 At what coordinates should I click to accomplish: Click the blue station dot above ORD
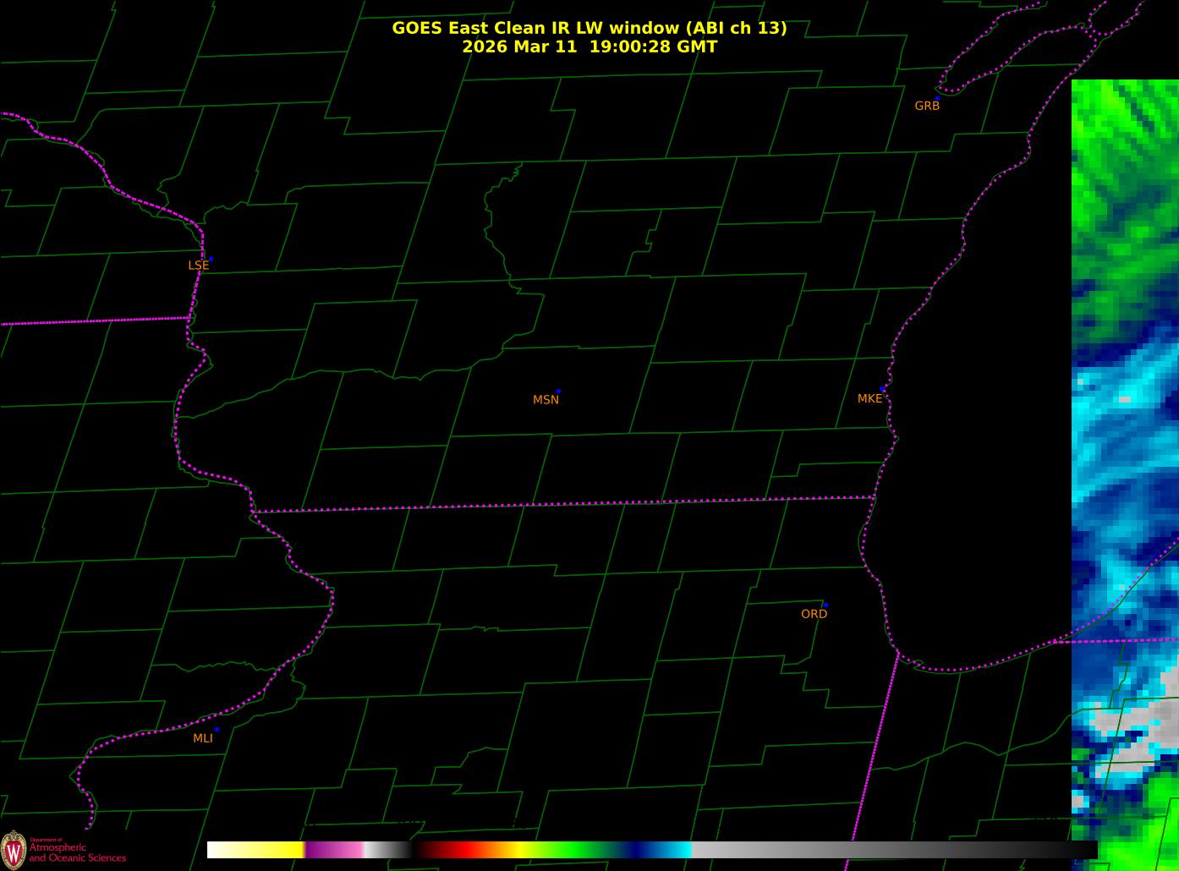[x=825, y=605]
